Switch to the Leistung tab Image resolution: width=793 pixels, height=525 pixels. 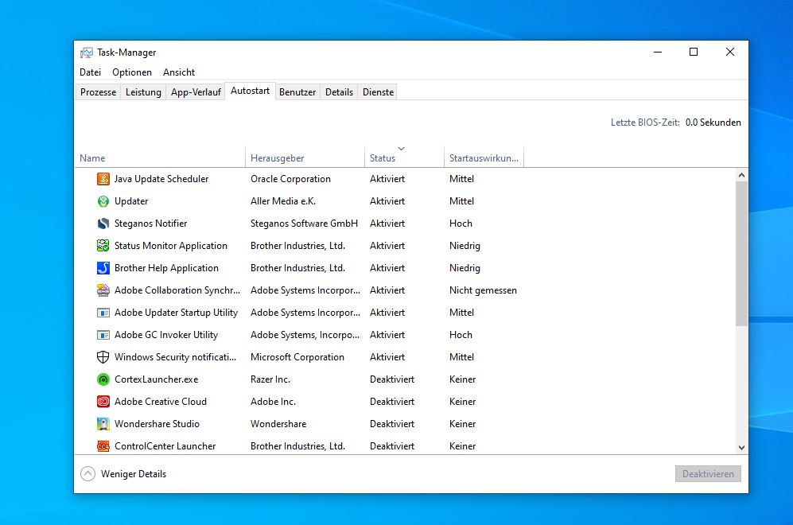[x=143, y=92]
